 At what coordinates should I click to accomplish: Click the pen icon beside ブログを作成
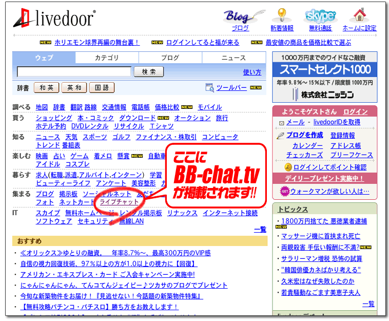[280, 136]
